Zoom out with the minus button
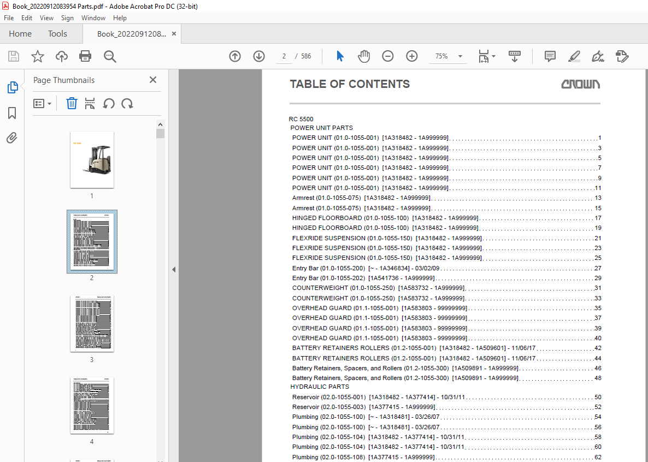 pos(387,56)
